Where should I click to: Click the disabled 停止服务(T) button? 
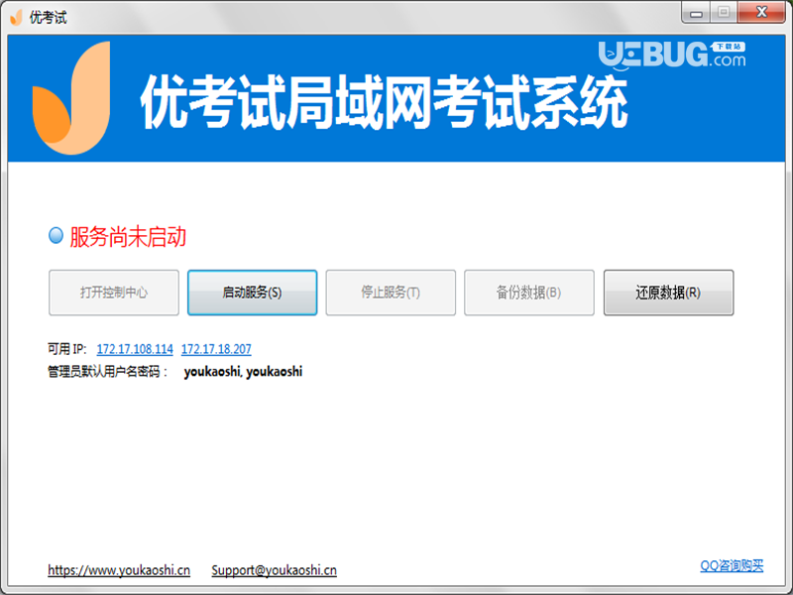click(x=391, y=293)
